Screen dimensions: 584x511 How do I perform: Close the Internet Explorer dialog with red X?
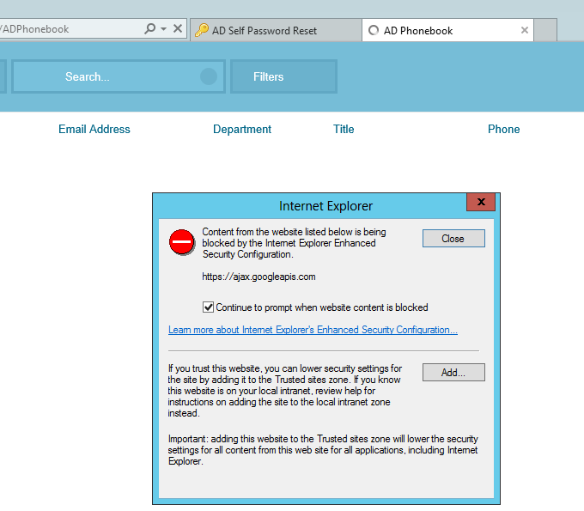(481, 202)
